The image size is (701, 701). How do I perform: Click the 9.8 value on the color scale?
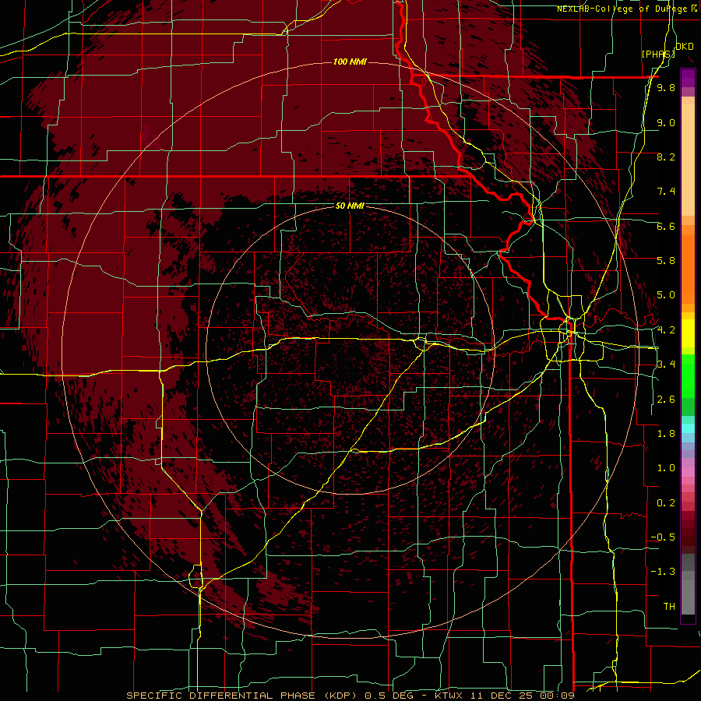point(666,87)
